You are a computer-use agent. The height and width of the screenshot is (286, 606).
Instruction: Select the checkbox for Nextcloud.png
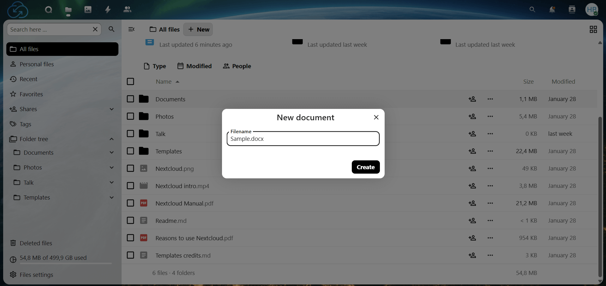130,168
